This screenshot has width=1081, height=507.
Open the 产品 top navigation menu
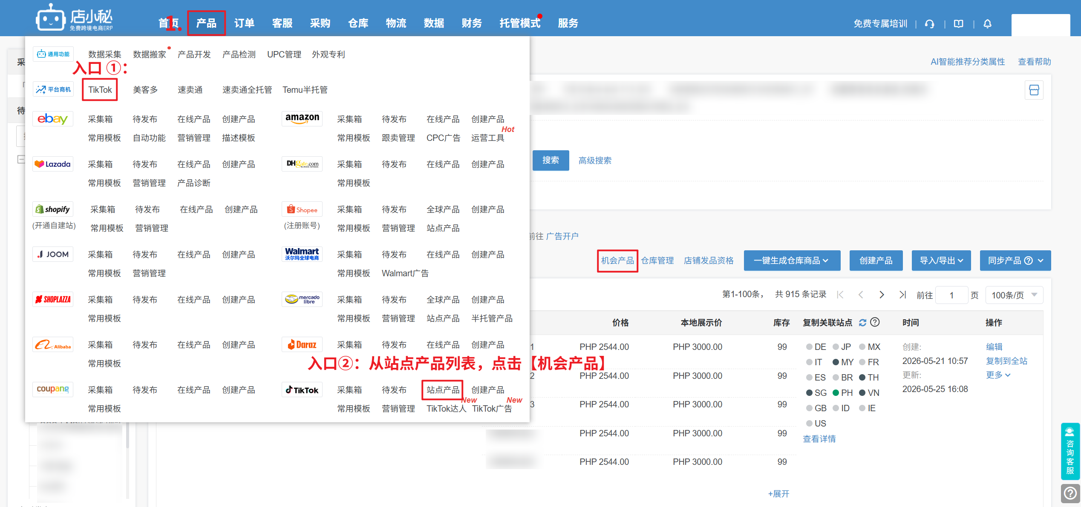point(206,23)
